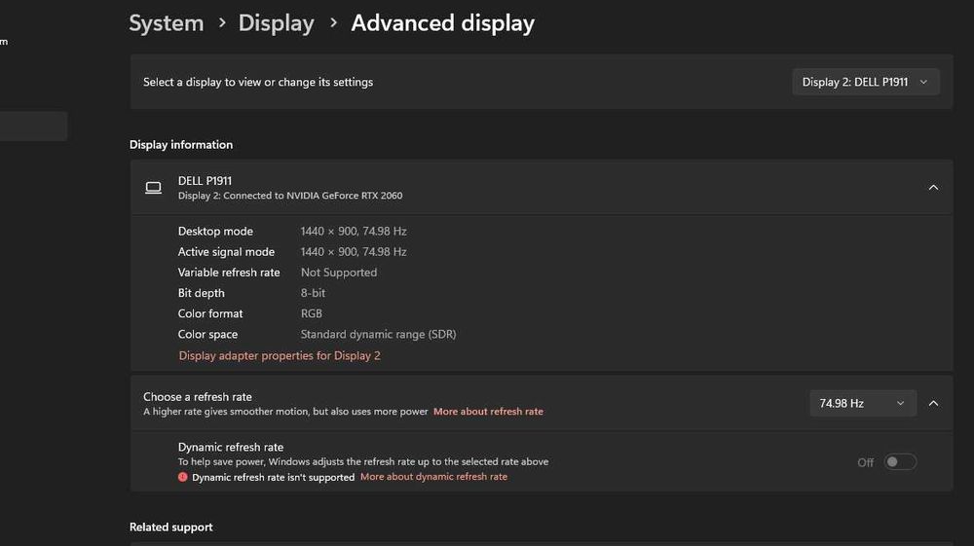Click the Active signal mode value

click(354, 251)
